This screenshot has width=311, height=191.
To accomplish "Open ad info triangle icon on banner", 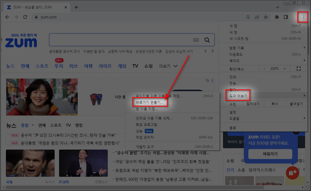I will 207,81.
